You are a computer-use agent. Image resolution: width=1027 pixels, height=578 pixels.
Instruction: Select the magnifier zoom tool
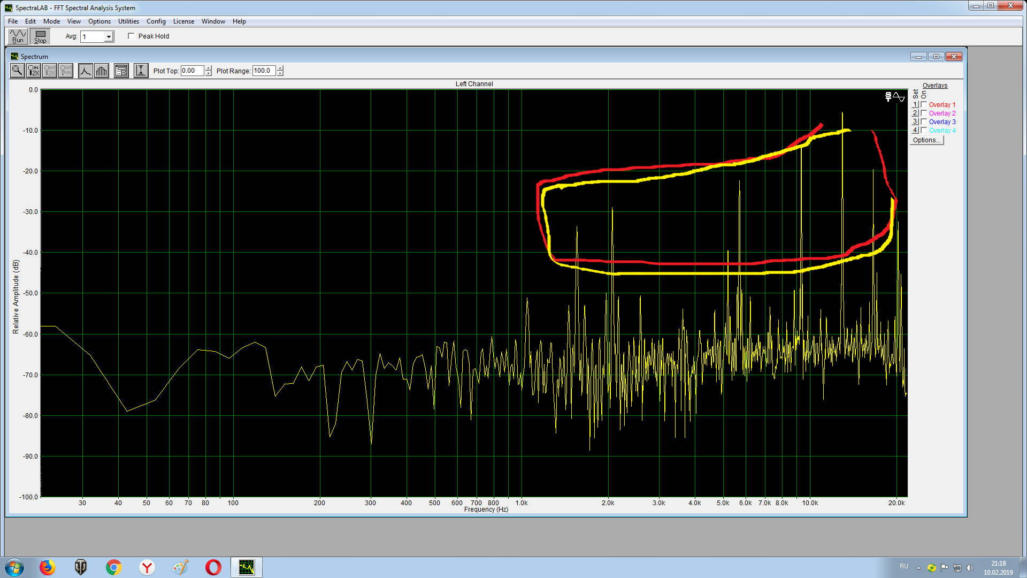pyautogui.click(x=17, y=71)
